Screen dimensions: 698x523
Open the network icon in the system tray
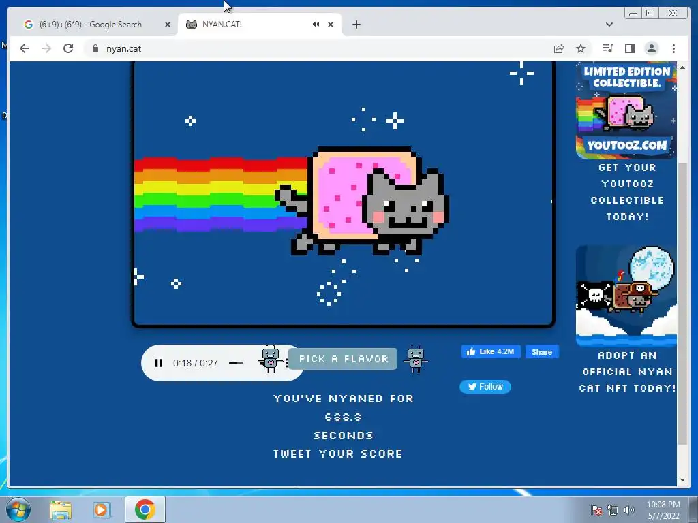click(x=613, y=510)
